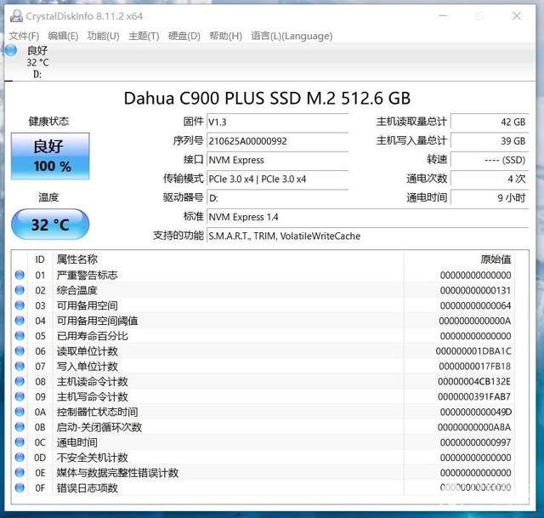The width and height of the screenshot is (544, 518).
Task: Click the 32 °C temperature button
Action: point(50,225)
